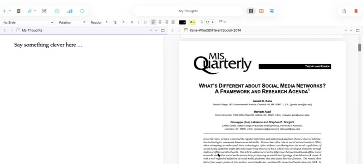
Task: Go to previous document in Kane PDF editor
Action: [x=346, y=30]
